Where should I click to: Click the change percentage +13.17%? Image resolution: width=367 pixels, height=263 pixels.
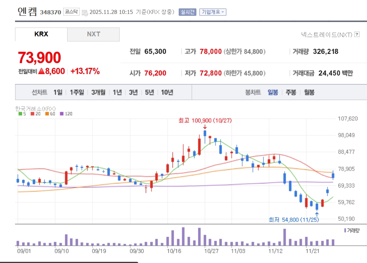[x=85, y=71]
